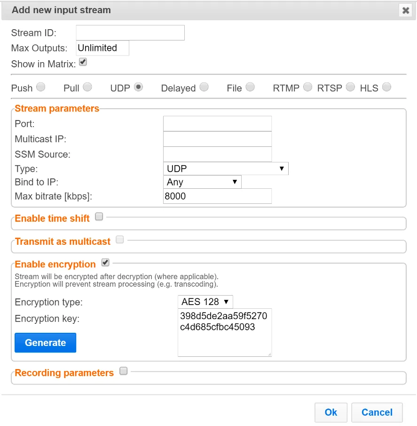
Task: Close the Add new input stream dialog
Action: [x=406, y=10]
